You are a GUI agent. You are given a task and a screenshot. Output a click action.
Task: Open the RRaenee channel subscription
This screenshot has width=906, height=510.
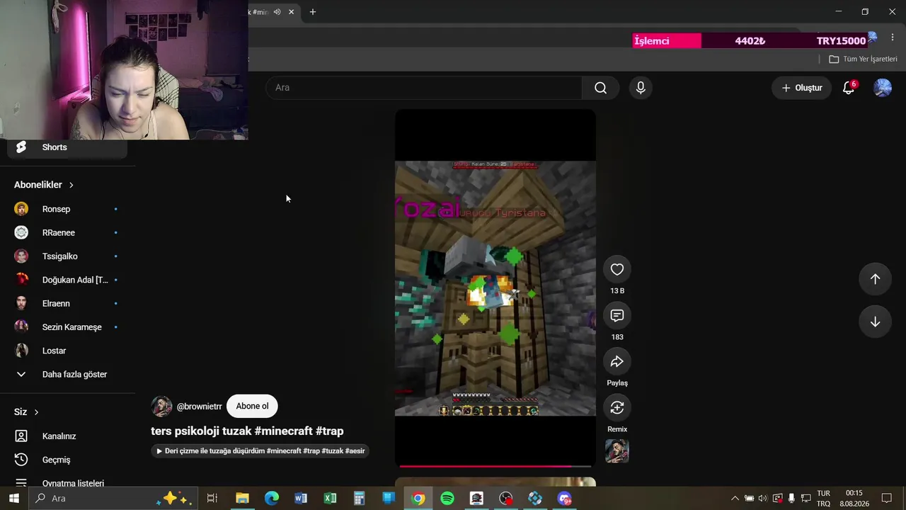pos(67,232)
